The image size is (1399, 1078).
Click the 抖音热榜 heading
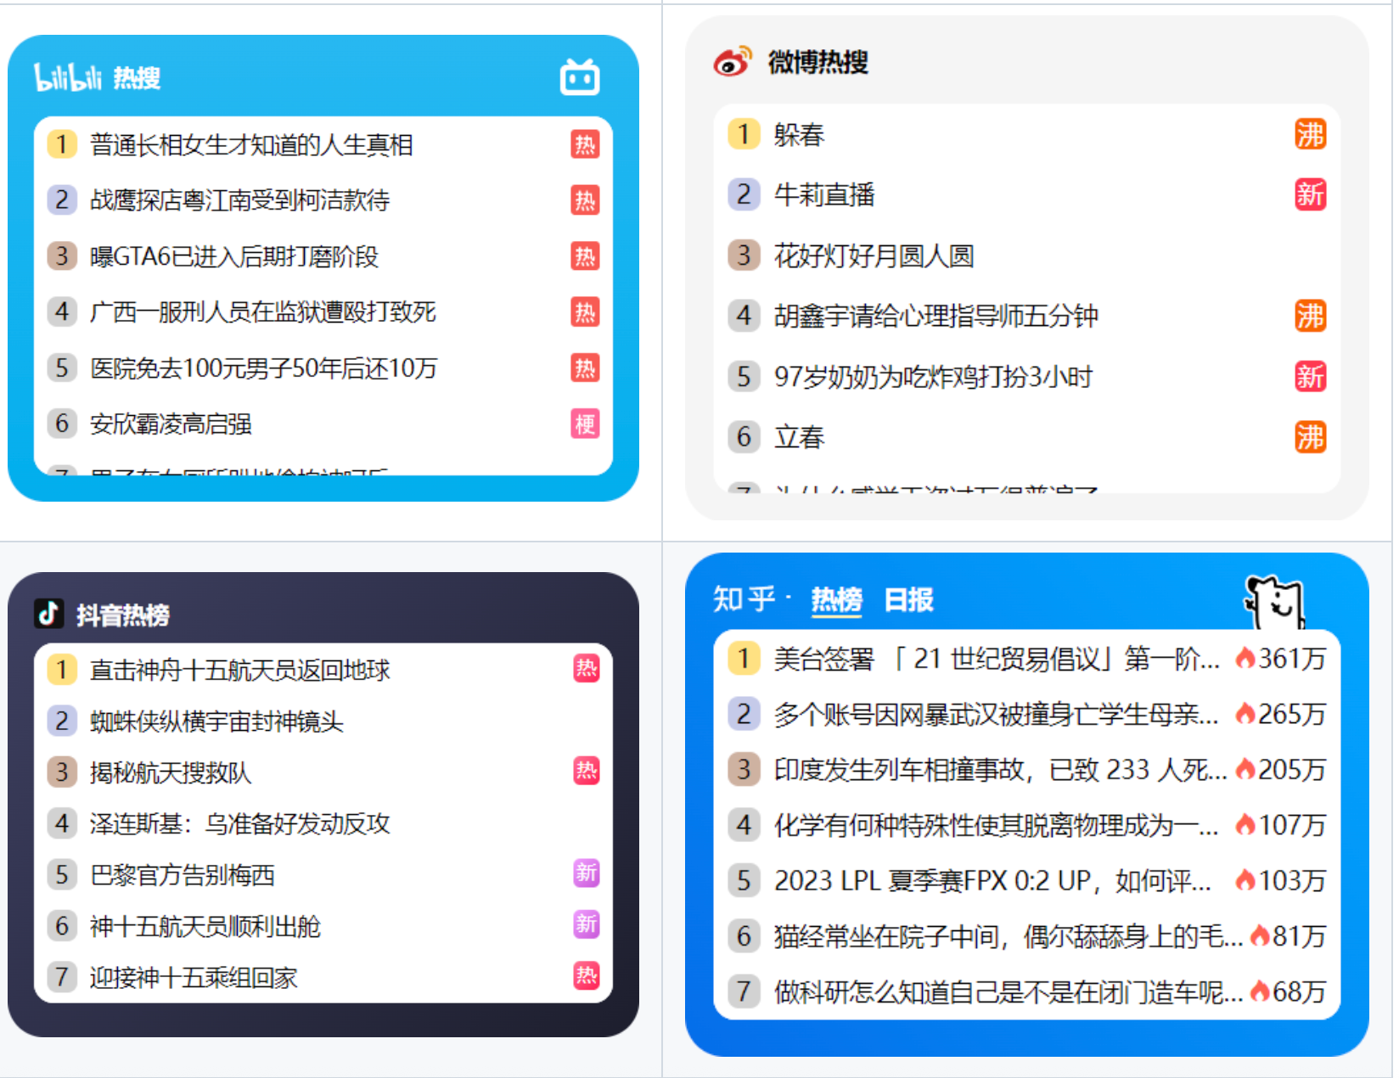click(x=122, y=615)
